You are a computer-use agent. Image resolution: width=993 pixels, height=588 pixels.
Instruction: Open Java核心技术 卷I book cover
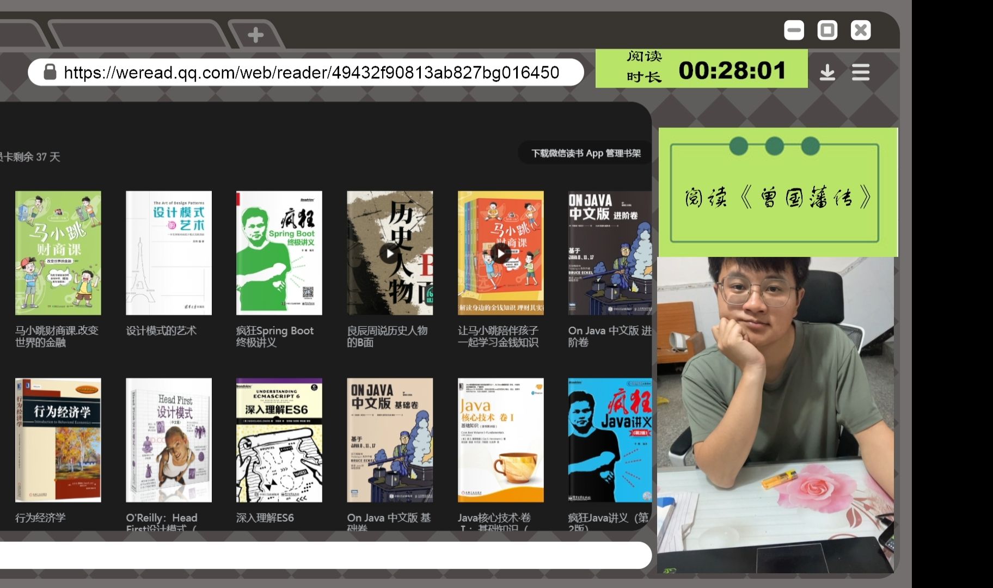[501, 440]
